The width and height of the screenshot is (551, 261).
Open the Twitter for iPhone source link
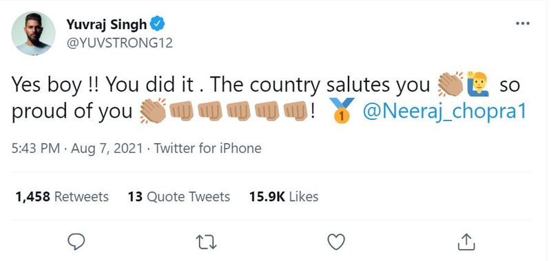208,148
